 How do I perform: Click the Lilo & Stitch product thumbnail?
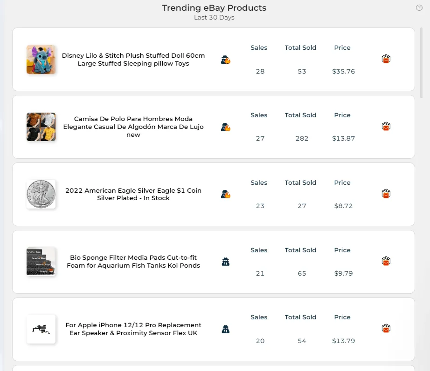[x=41, y=59]
